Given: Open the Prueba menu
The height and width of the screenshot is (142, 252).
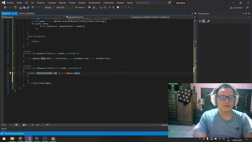Looking at the screenshot, I should [x=72, y=3].
